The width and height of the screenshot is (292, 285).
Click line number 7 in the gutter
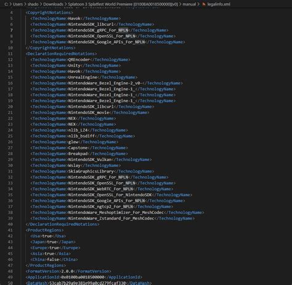click(x=11, y=30)
